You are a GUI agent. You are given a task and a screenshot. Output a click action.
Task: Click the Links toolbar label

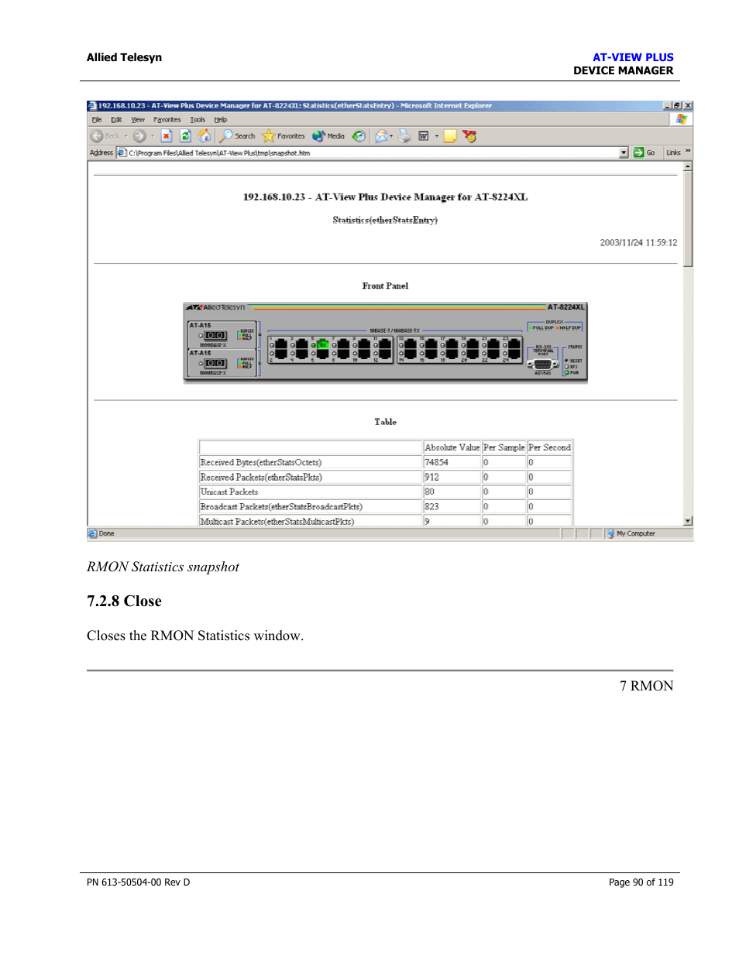coord(673,152)
